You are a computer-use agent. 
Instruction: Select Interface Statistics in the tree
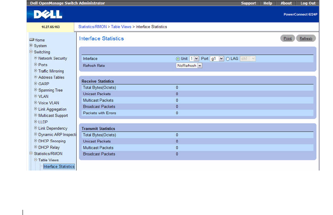point(59,166)
